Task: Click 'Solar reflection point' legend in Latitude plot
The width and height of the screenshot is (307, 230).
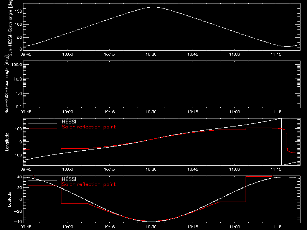Action: coord(89,184)
